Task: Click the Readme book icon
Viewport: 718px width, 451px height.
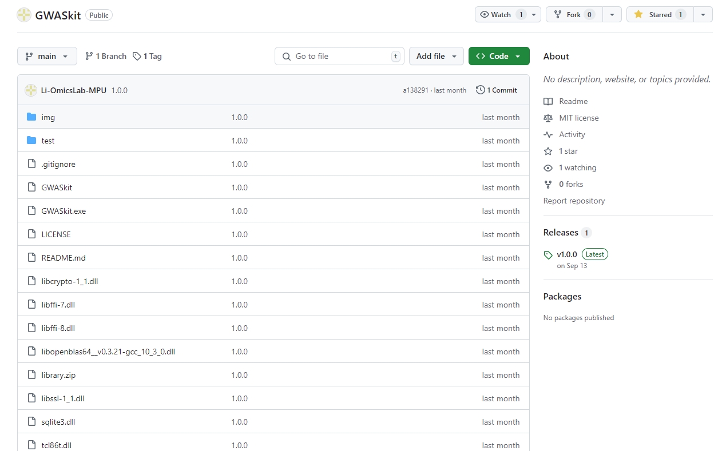Action: coord(548,101)
